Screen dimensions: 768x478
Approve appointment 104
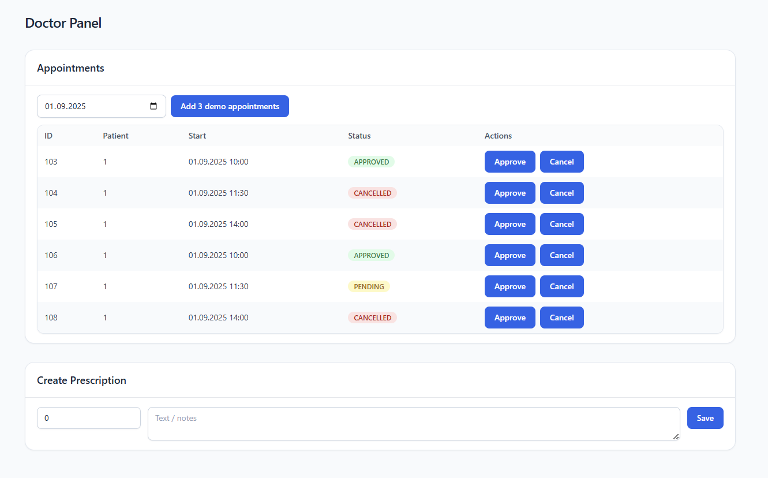click(x=510, y=193)
